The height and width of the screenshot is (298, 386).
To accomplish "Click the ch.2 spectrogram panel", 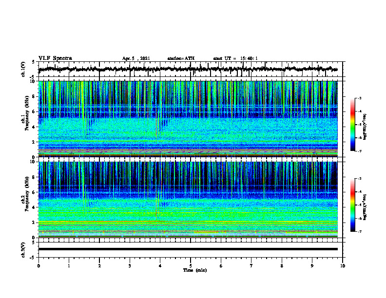I will (188, 200).
